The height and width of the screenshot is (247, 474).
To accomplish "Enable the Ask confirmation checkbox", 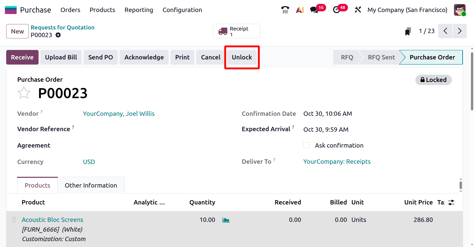I will [x=306, y=145].
